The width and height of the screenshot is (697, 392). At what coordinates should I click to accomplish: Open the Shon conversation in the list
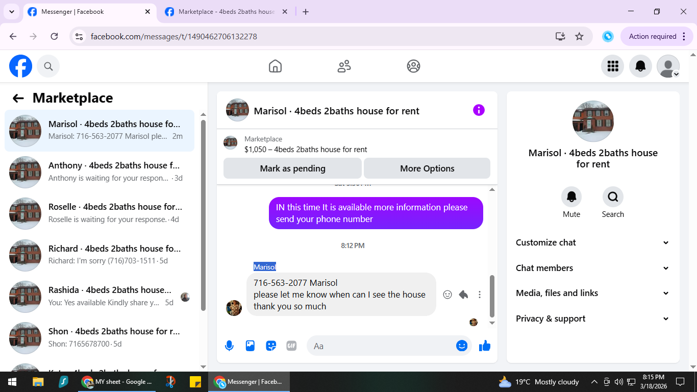click(x=99, y=338)
